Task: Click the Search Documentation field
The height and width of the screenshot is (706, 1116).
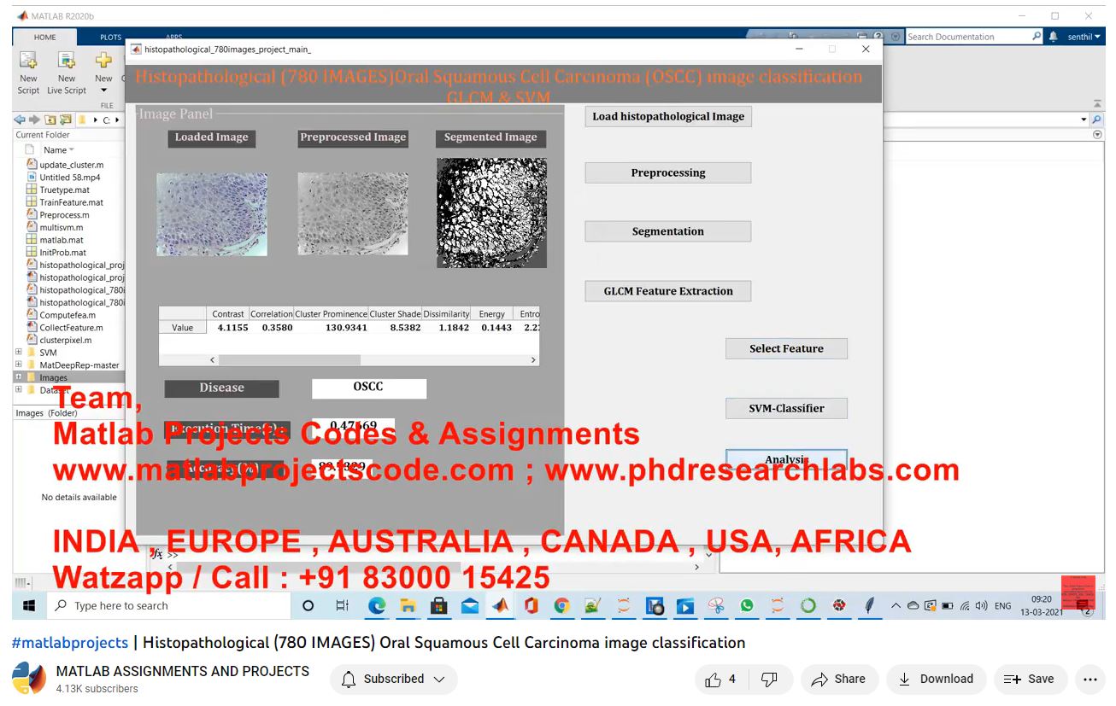Action: (x=967, y=37)
